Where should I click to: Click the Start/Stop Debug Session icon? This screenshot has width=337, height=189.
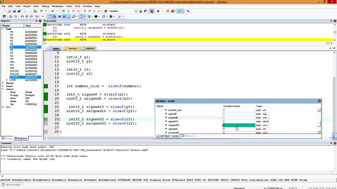pos(152,11)
